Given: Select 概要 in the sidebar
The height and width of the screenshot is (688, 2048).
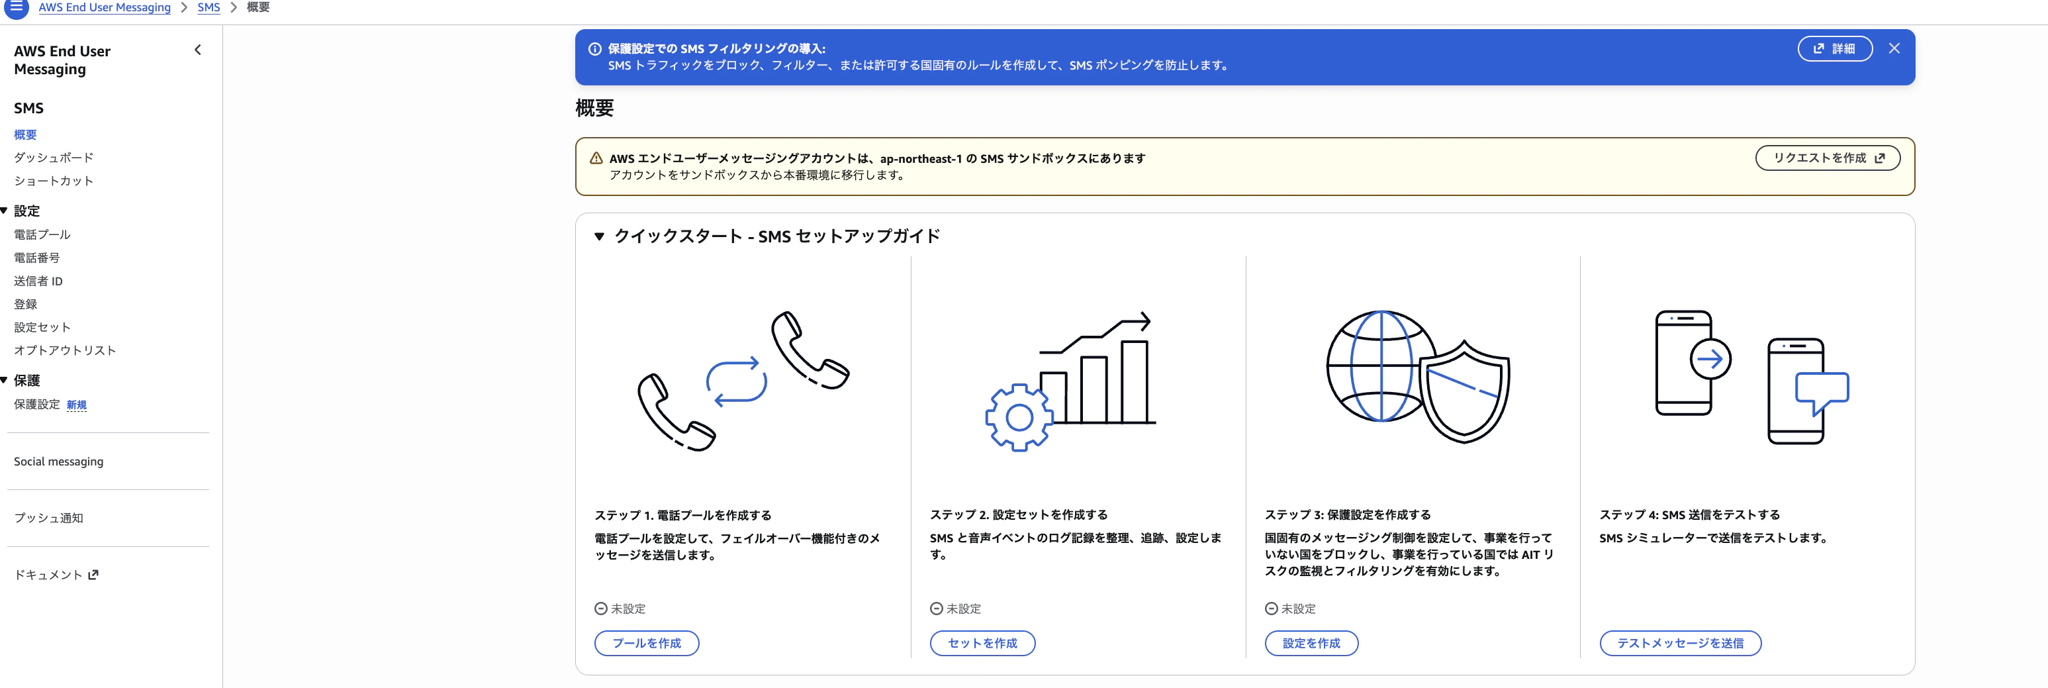Looking at the screenshot, I should tap(25, 134).
